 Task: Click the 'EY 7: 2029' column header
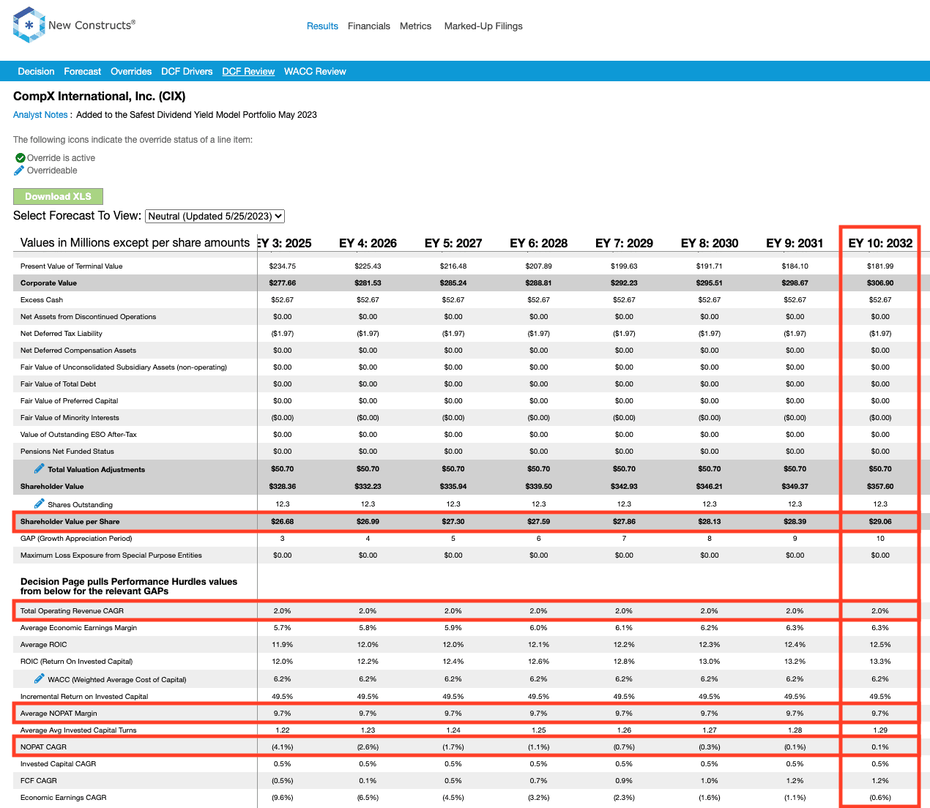624,243
